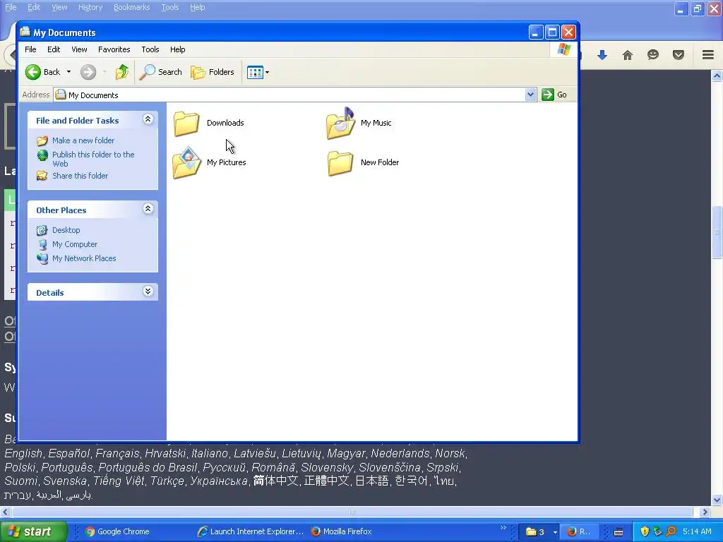This screenshot has height=542, width=723.
Task: Open the Tools menu in My Documents
Action: point(150,49)
